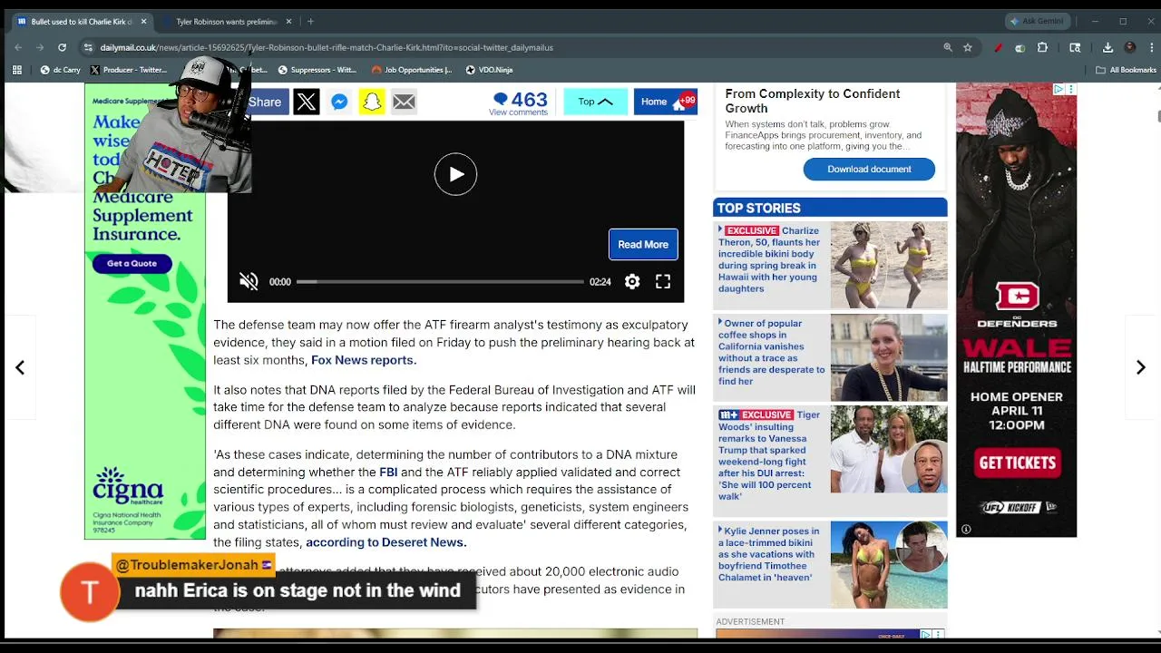1161x653 pixels.
Task: Open 'Producer - Twitter' bookmark
Action: pyautogui.click(x=129, y=70)
